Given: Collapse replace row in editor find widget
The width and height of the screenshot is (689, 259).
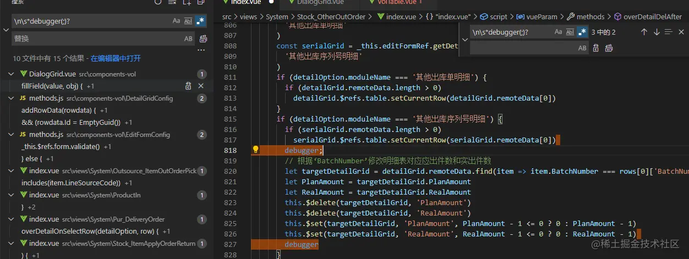Looking at the screenshot, I should coord(465,40).
